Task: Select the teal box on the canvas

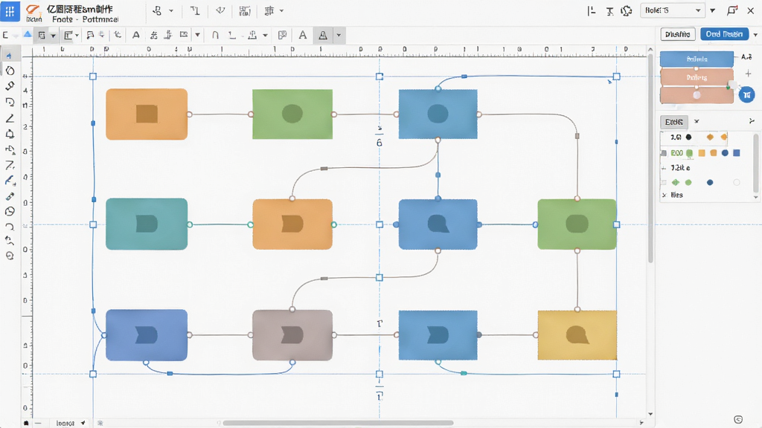Action: coord(147,224)
